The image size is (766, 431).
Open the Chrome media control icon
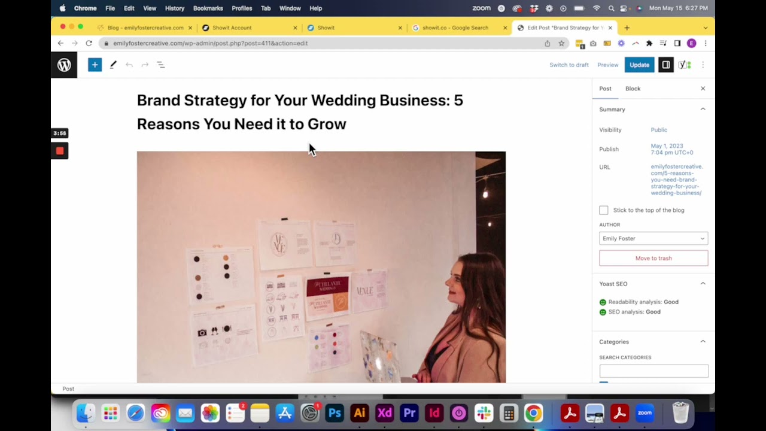tap(663, 43)
